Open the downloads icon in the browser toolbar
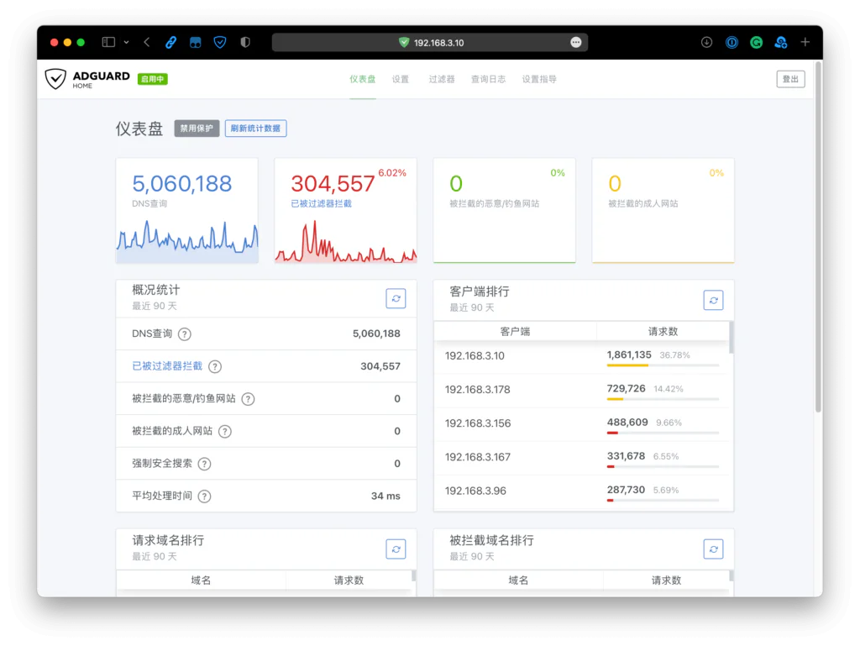This screenshot has width=860, height=646. click(x=706, y=42)
